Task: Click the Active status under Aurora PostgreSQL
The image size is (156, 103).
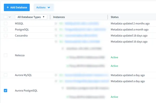Action: point(115,97)
